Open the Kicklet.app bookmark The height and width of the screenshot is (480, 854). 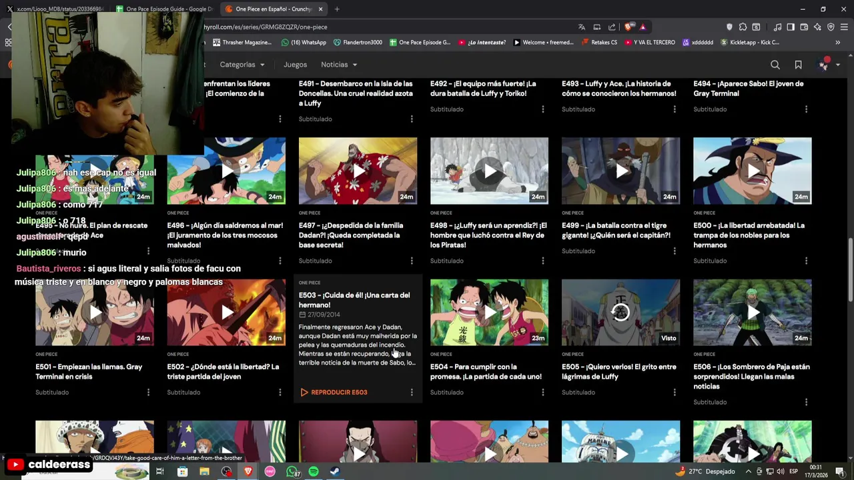[750, 42]
